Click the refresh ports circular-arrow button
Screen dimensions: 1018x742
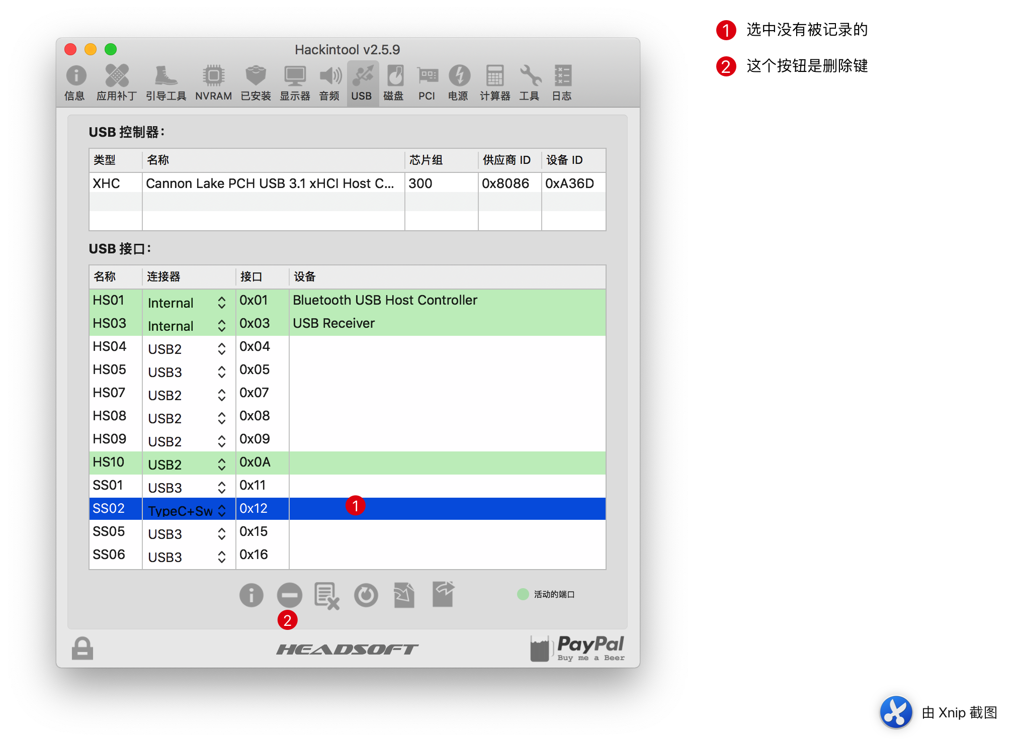pos(366,596)
